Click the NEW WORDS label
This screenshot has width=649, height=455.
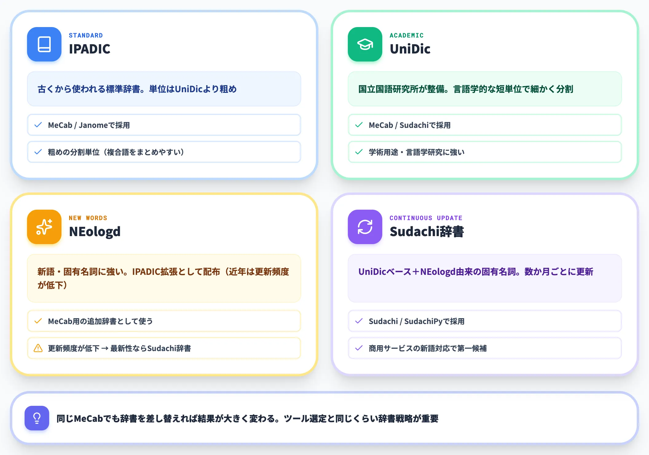click(88, 218)
